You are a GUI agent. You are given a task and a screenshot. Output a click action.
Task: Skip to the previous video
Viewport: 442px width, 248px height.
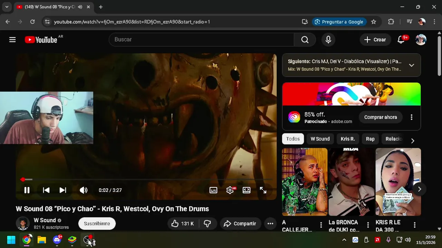(x=46, y=190)
